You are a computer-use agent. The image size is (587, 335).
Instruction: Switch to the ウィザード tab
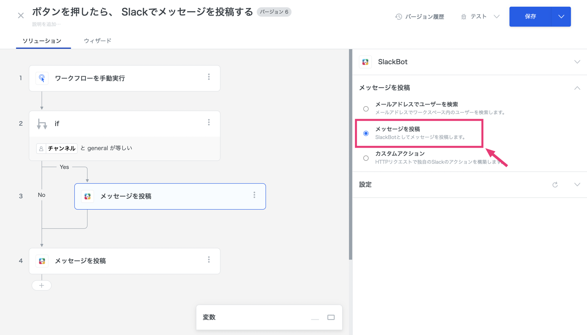click(x=97, y=41)
